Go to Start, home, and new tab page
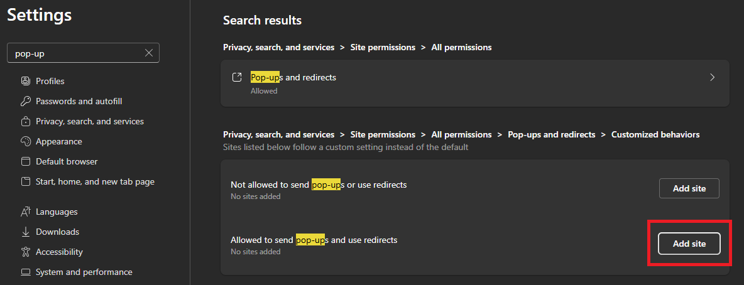744x285 pixels. tap(95, 181)
